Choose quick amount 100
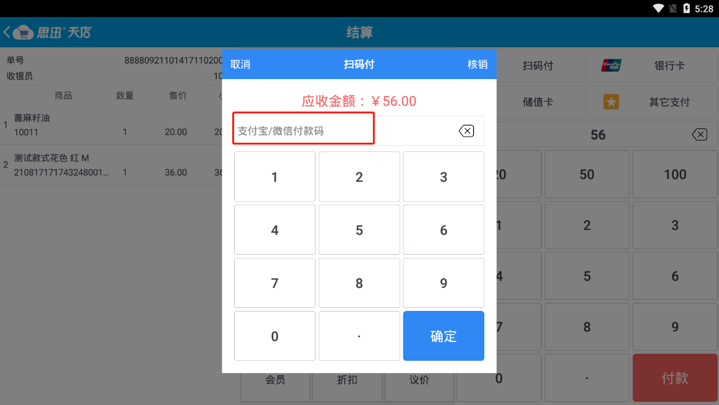 click(675, 174)
